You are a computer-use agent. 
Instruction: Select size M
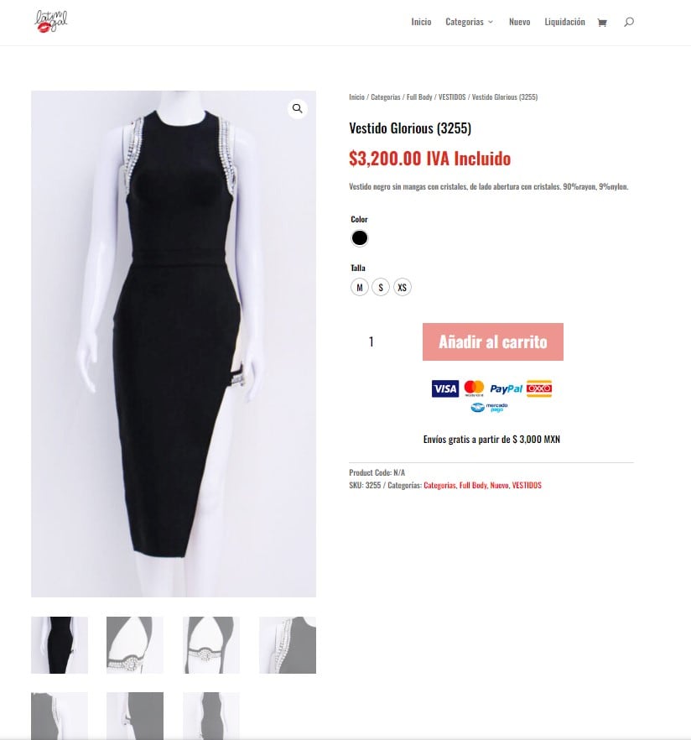pyautogui.click(x=360, y=287)
